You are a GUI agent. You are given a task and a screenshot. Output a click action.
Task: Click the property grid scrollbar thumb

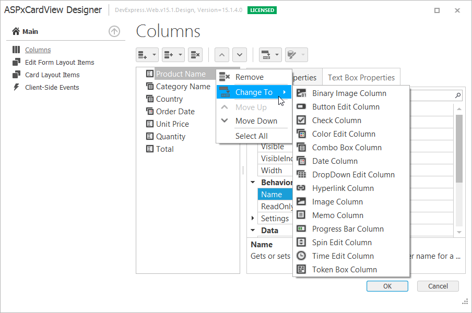[459, 149]
